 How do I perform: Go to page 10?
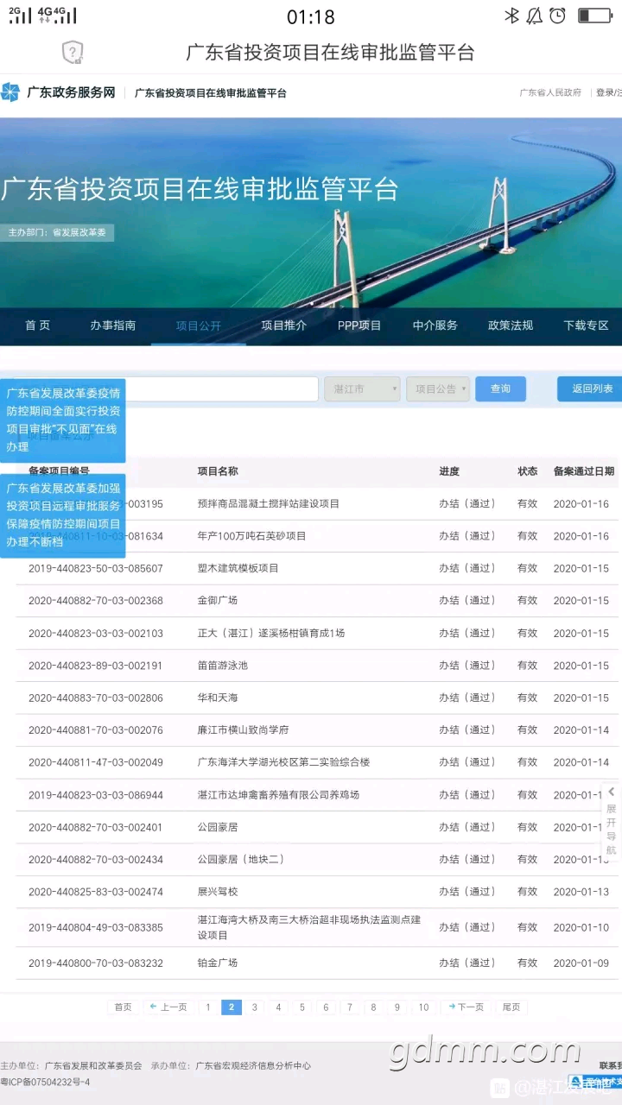[423, 1007]
